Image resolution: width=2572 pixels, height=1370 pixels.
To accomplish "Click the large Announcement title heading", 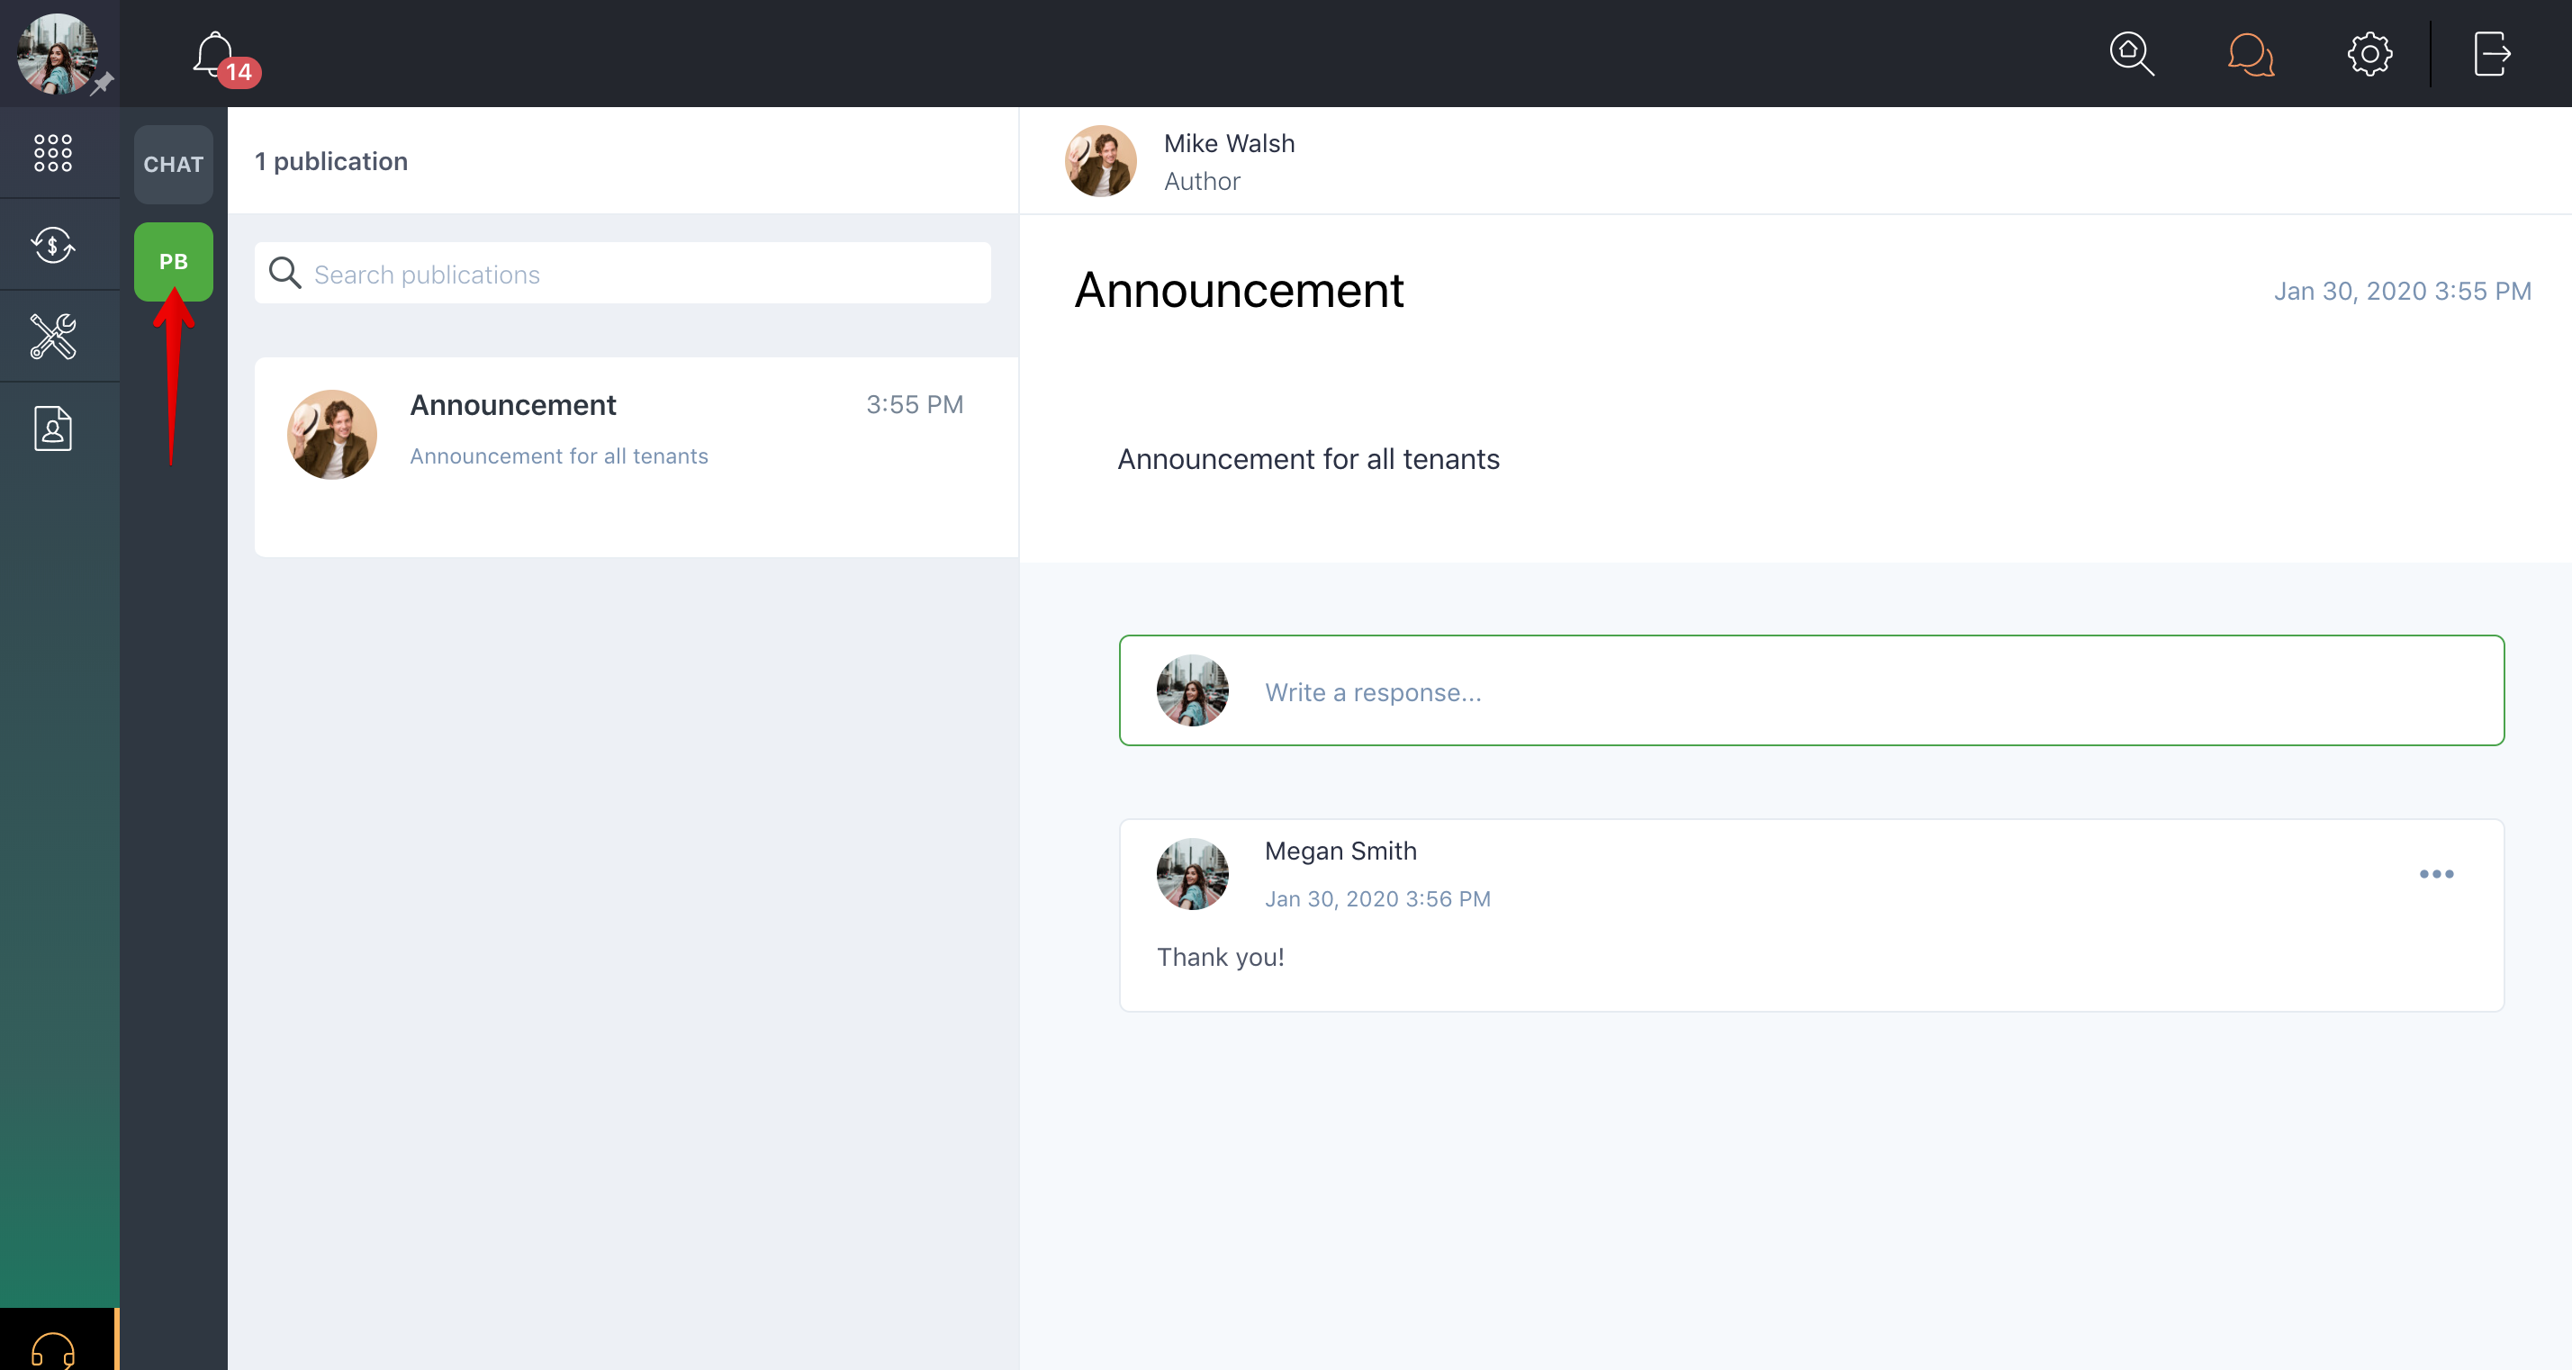I will tap(1239, 291).
